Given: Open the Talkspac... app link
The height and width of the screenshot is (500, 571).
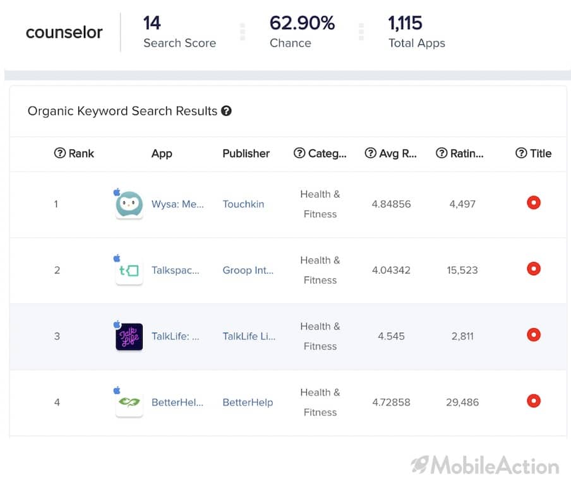Looking at the screenshot, I should point(176,270).
